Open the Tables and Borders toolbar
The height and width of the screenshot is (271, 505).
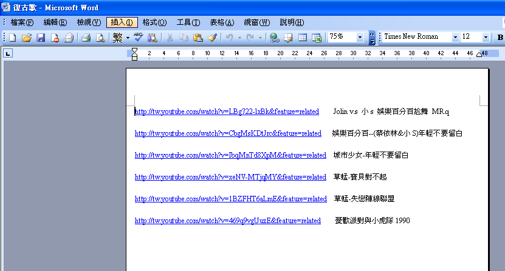coord(288,38)
